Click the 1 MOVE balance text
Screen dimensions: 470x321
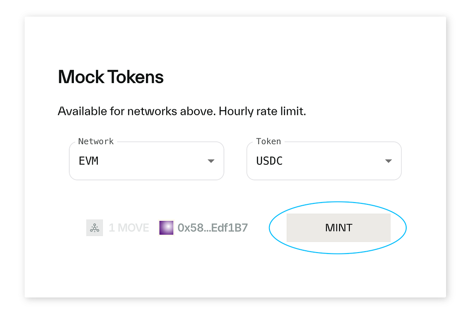tap(129, 228)
